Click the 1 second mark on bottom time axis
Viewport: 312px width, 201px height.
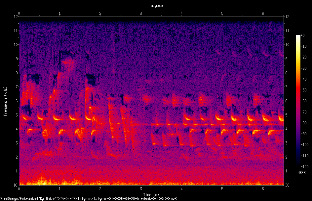click(x=59, y=189)
